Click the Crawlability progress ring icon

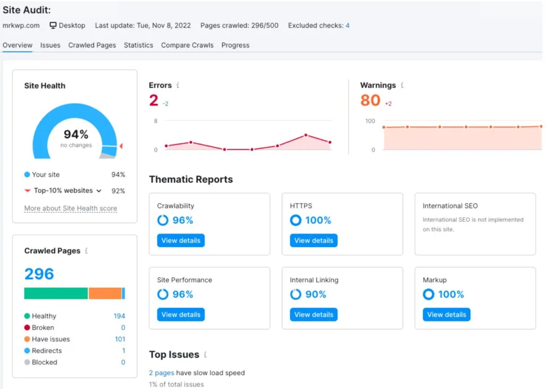point(163,220)
